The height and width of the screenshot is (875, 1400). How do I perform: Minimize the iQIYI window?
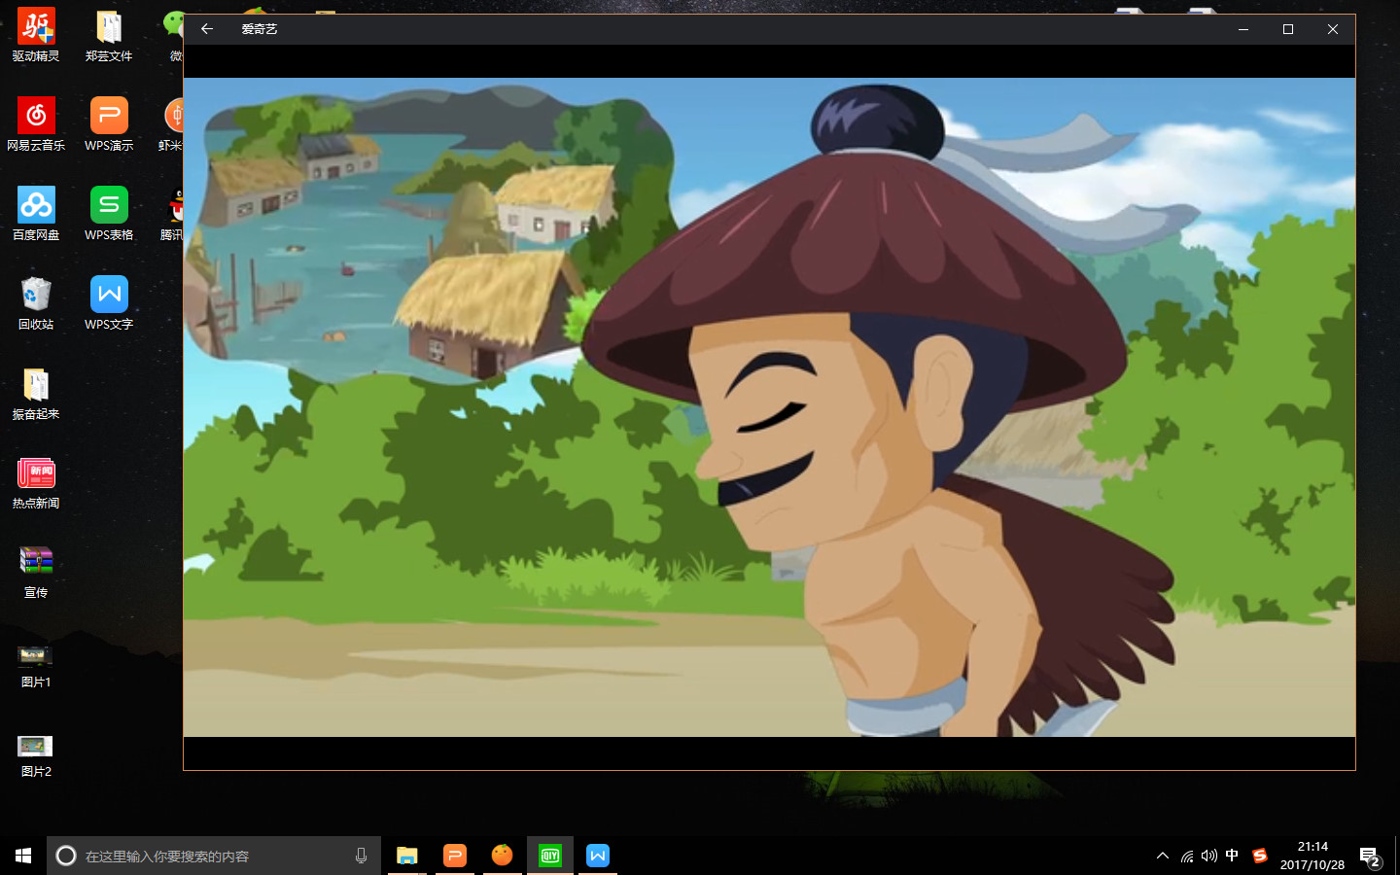[x=1243, y=29]
